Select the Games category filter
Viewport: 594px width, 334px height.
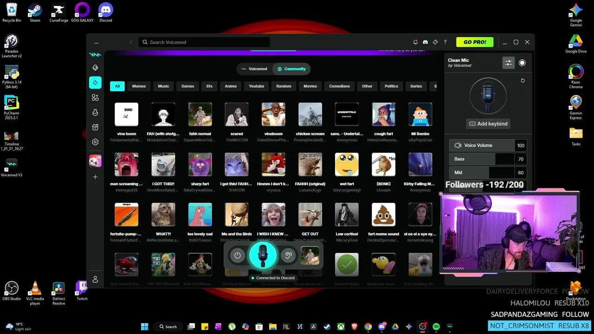coord(187,86)
